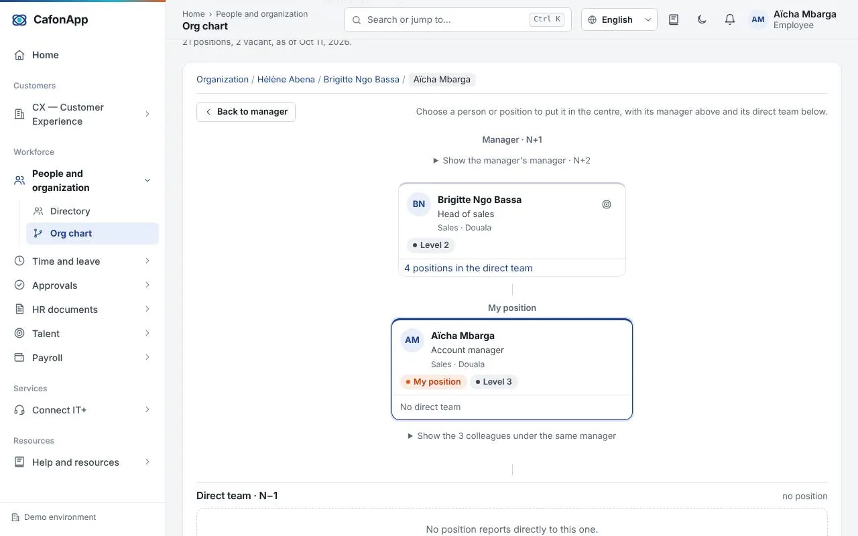Screen dimensions: 858x536
Task: Expand the Approvals chevron
Action: [147, 285]
